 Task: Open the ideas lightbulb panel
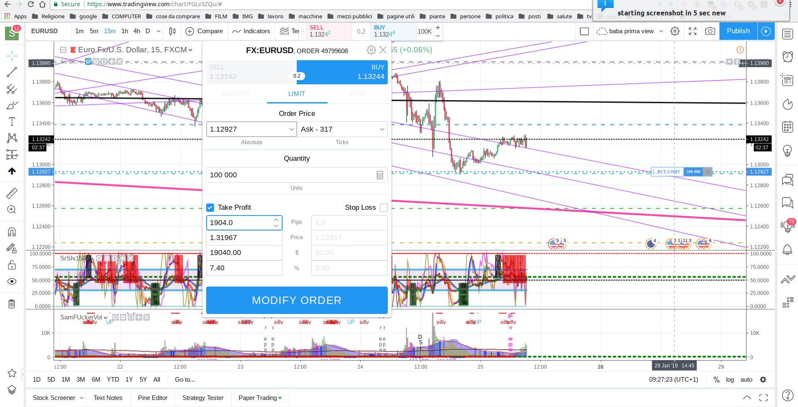[x=787, y=150]
